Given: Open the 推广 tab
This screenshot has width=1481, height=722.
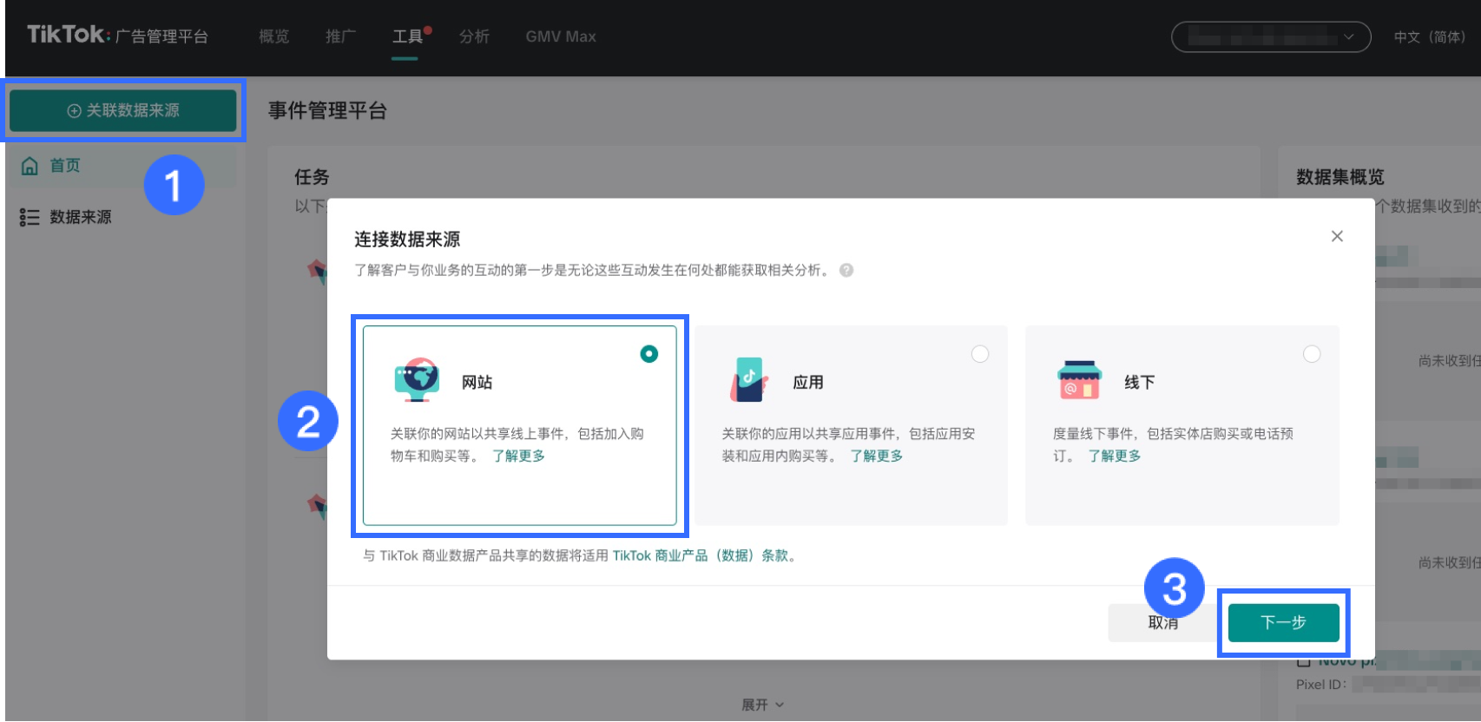Looking at the screenshot, I should 340,36.
